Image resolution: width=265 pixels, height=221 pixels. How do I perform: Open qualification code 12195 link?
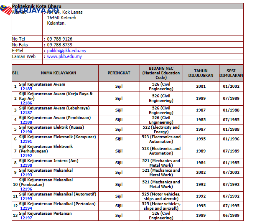point(26,199)
